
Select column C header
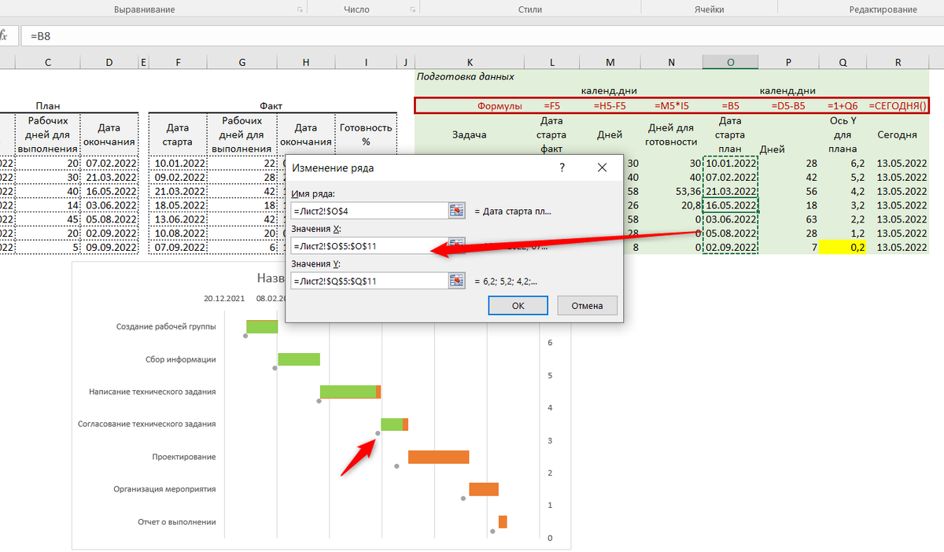pos(49,62)
